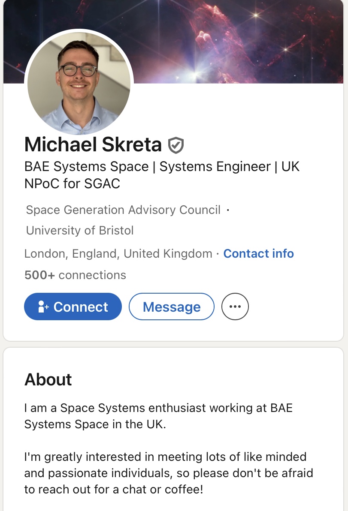Click the nebula cover banner image
The width and height of the screenshot is (348, 511).
click(240, 41)
